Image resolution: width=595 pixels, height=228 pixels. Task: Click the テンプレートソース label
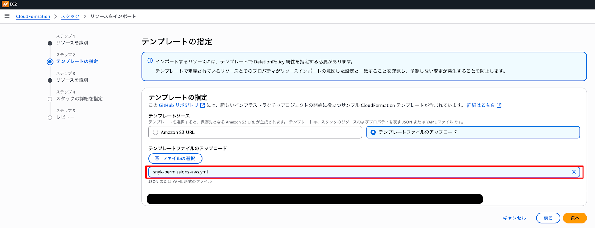[169, 116]
